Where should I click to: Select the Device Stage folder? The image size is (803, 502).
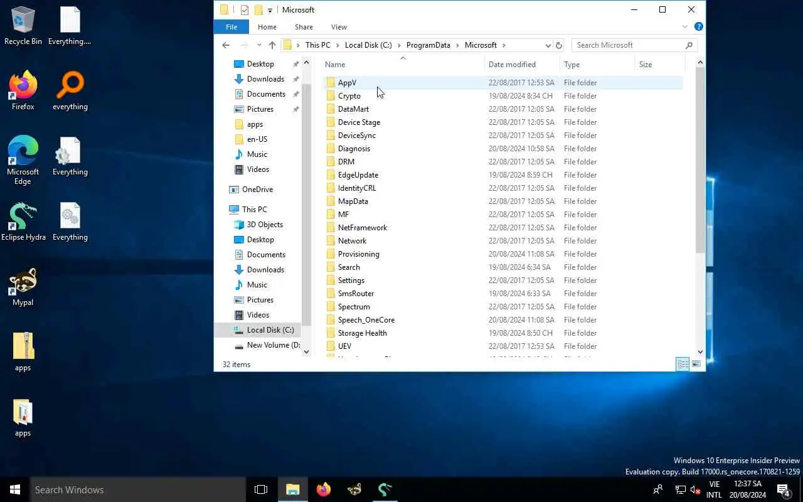click(x=359, y=122)
